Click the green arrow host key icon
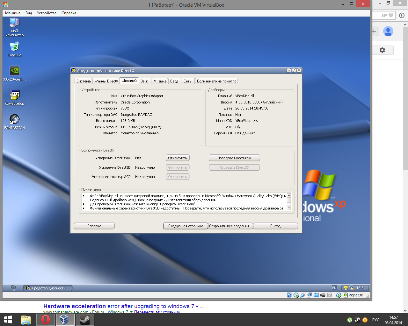The width and height of the screenshot is (408, 326). tap(345, 295)
